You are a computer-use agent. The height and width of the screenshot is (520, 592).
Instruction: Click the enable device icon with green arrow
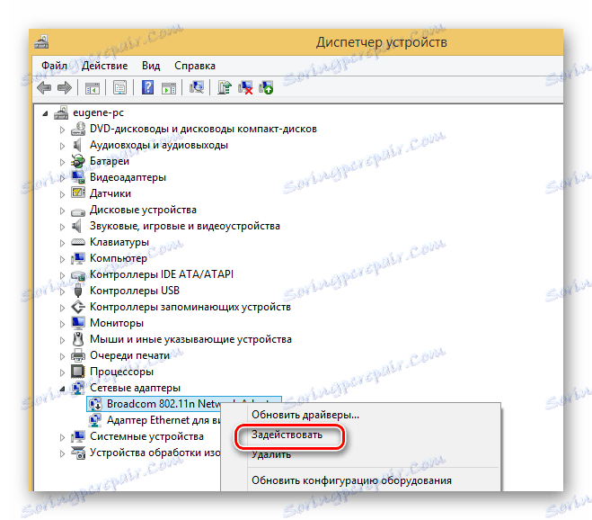pos(266,88)
